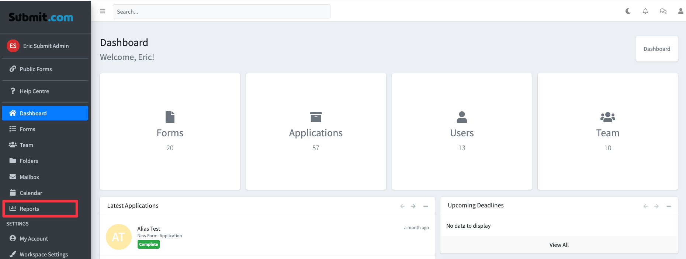686x259 pixels.
Task: Toggle sidebar with hamburger menu icon
Action: click(x=103, y=11)
